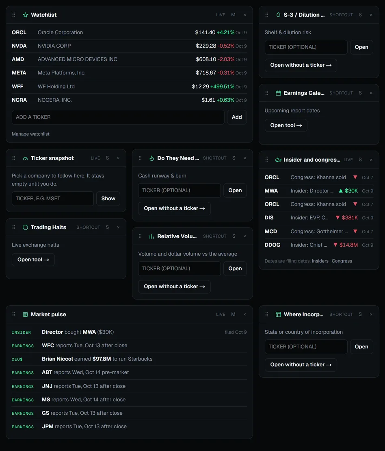This screenshot has height=451, width=385.
Task: Select the DDOG insider row
Action: click(319, 245)
